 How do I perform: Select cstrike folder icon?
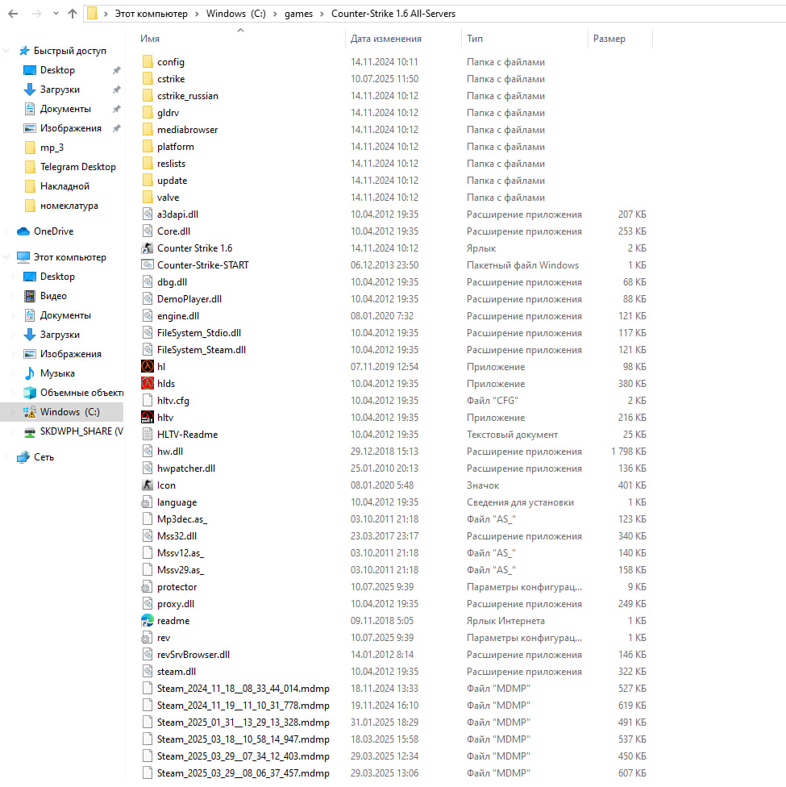(147, 79)
